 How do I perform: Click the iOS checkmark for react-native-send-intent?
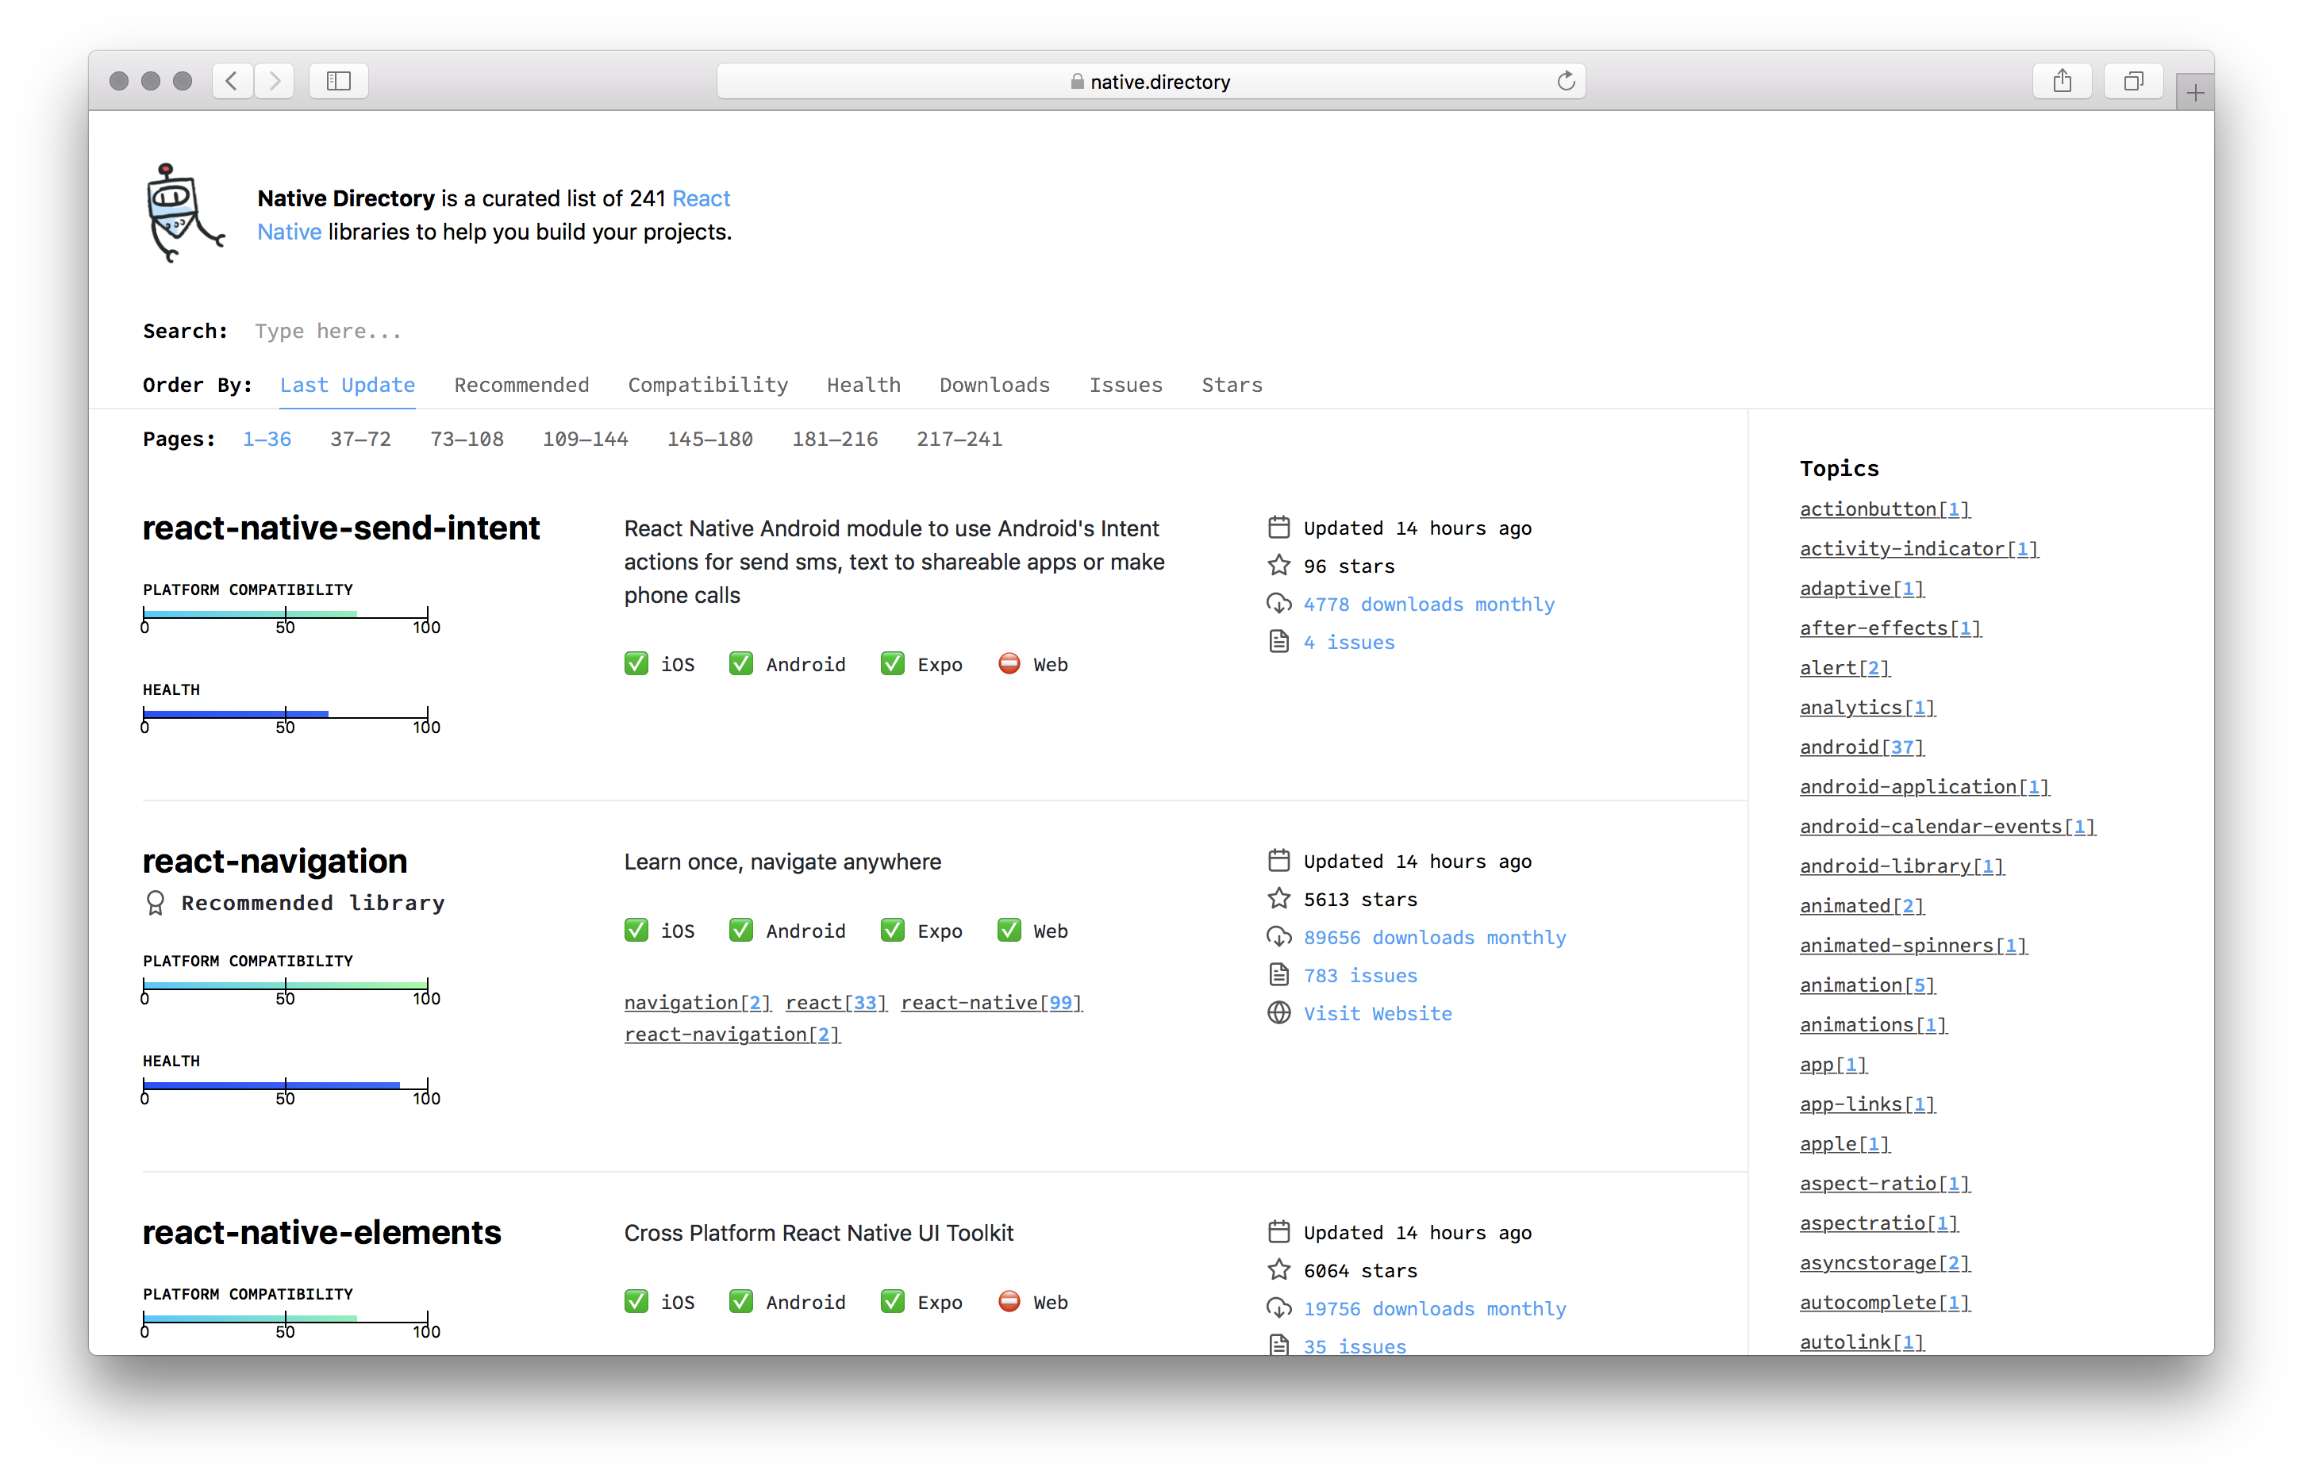(636, 664)
